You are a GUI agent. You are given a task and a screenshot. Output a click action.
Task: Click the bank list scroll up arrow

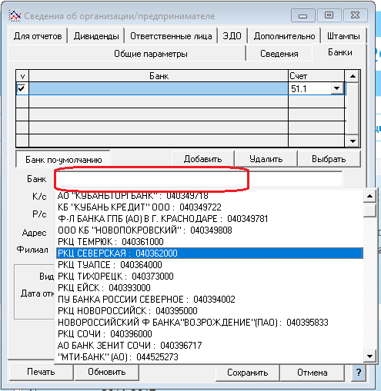click(369, 197)
